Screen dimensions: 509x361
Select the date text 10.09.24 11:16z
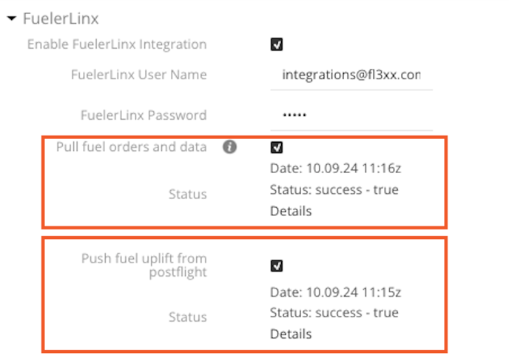coord(354,168)
